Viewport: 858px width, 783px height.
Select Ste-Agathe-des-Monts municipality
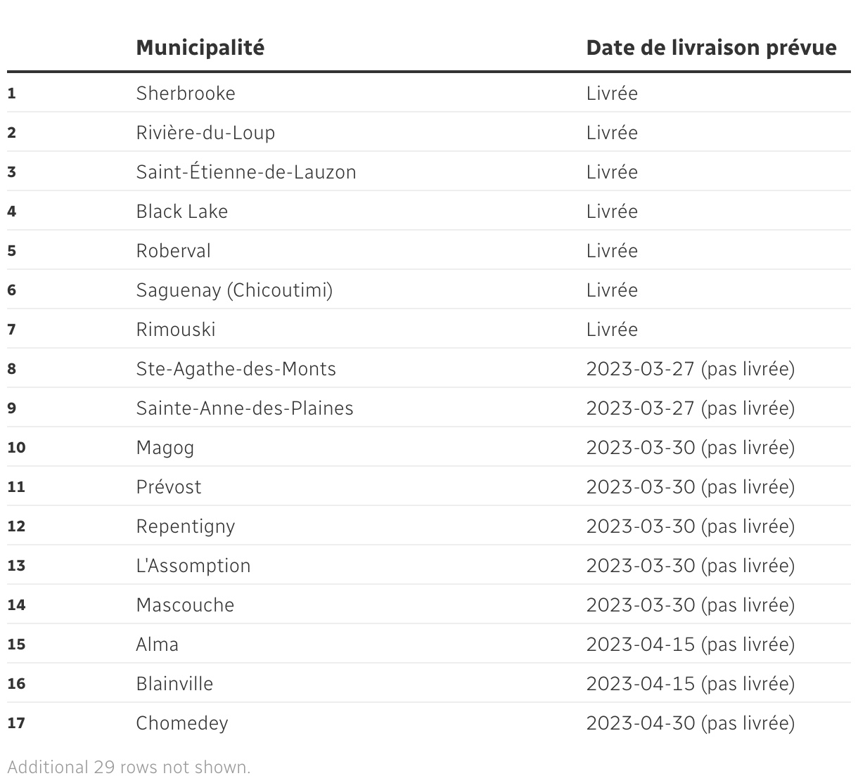click(x=236, y=369)
